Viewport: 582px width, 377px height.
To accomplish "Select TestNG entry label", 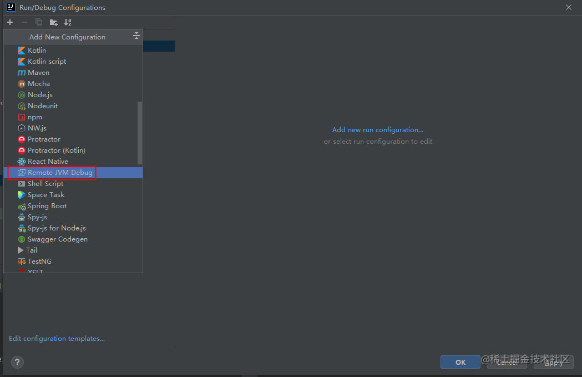I will pos(40,262).
